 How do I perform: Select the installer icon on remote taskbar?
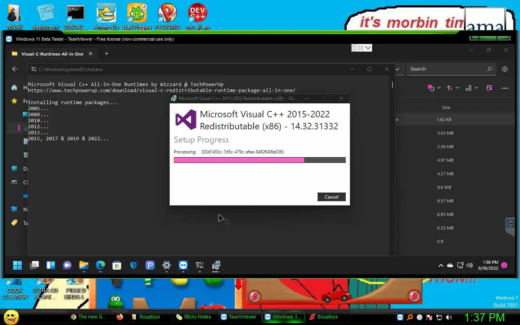[216, 266]
